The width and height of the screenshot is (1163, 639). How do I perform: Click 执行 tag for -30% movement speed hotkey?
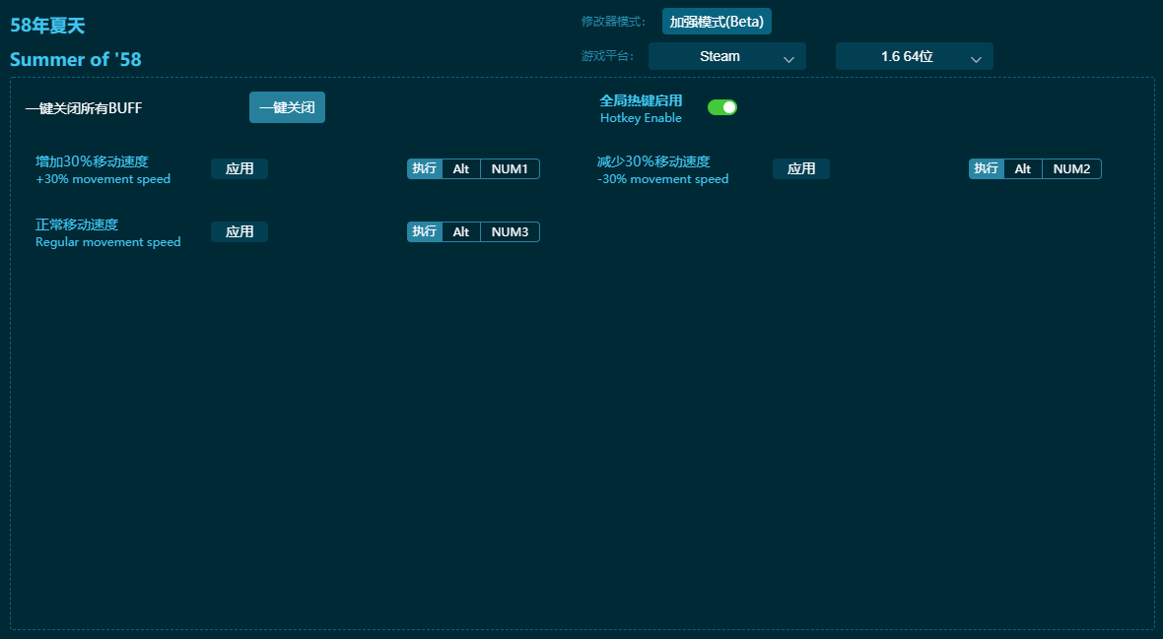pos(987,169)
